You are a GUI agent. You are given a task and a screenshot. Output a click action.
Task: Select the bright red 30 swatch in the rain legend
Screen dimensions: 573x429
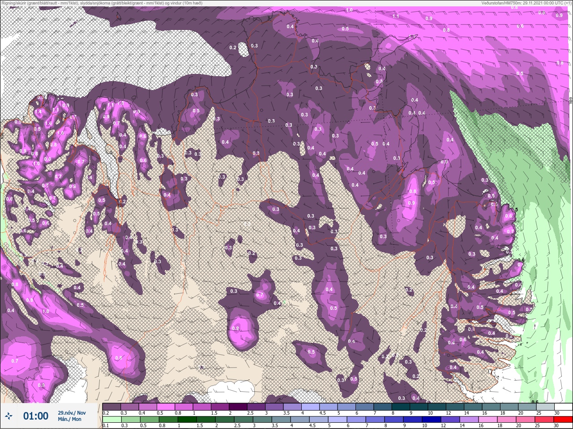[563, 419]
